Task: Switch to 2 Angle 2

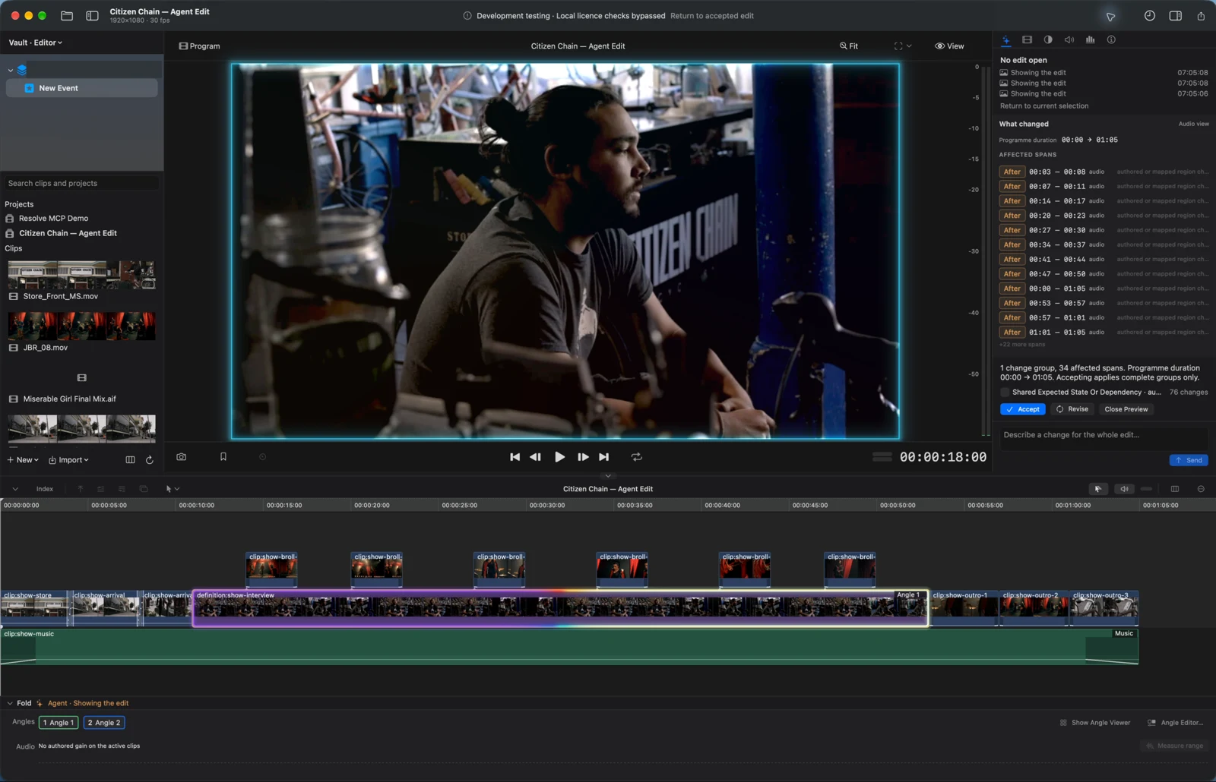Action: 104,723
